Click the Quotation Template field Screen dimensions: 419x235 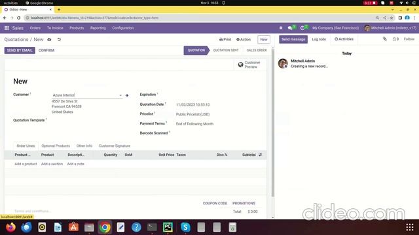tap(87, 120)
